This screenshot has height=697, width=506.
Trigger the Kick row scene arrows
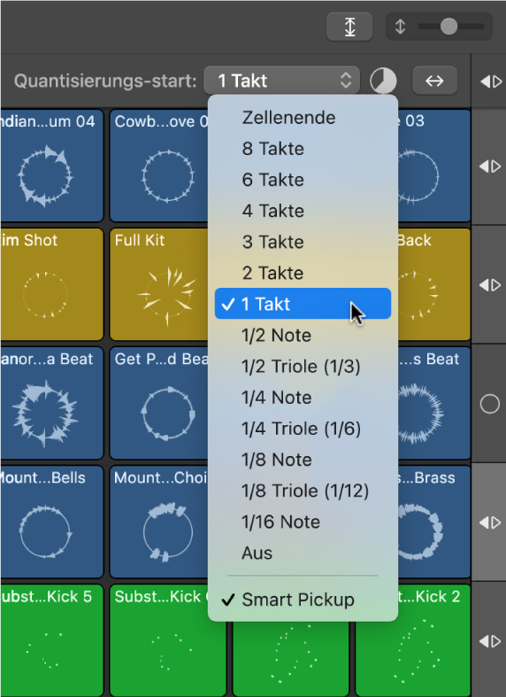coord(490,641)
